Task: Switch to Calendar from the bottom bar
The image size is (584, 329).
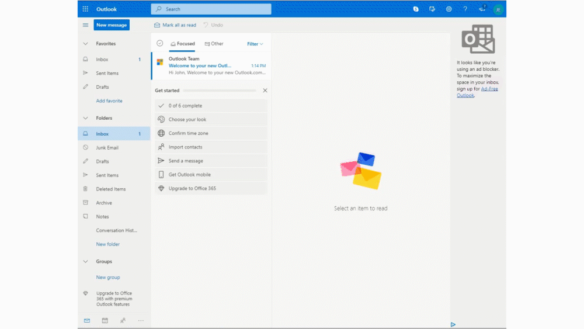Action: [x=105, y=320]
